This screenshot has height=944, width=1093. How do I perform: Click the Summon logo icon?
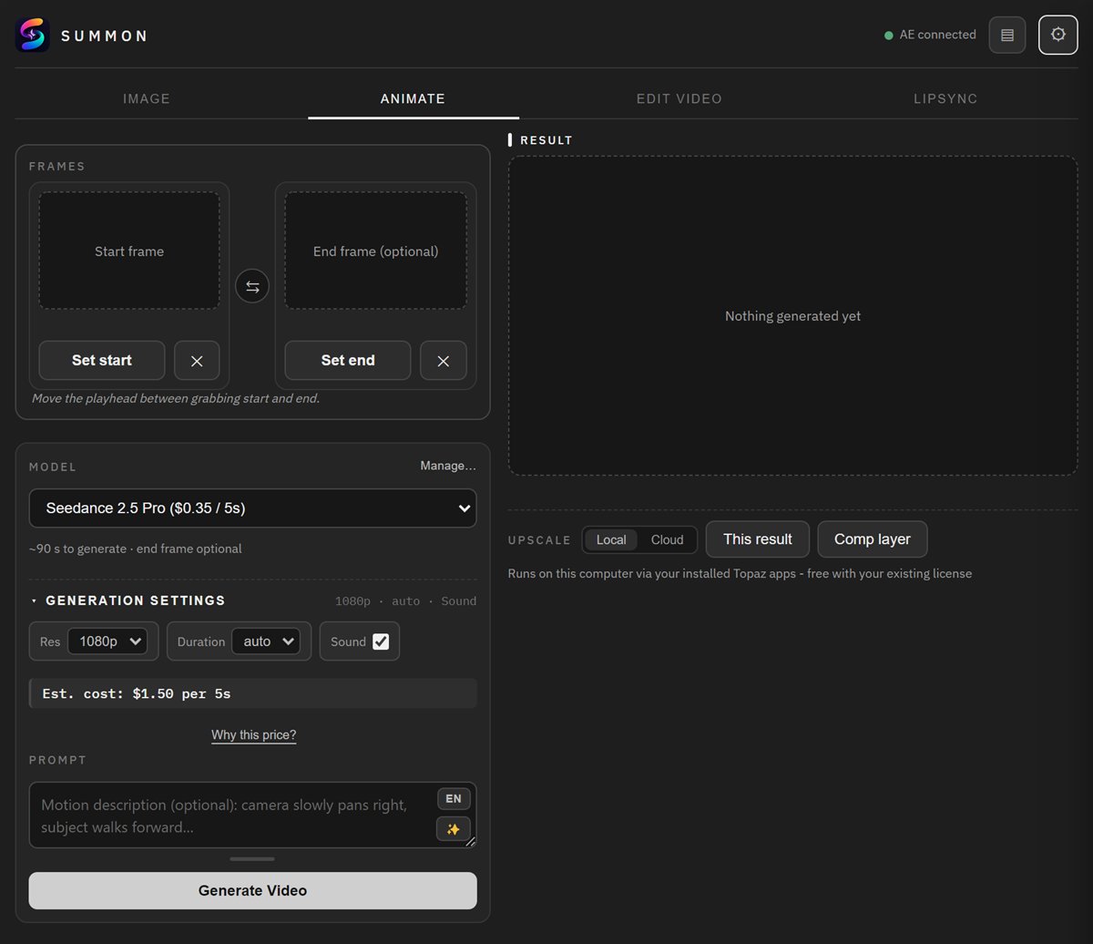(x=33, y=36)
